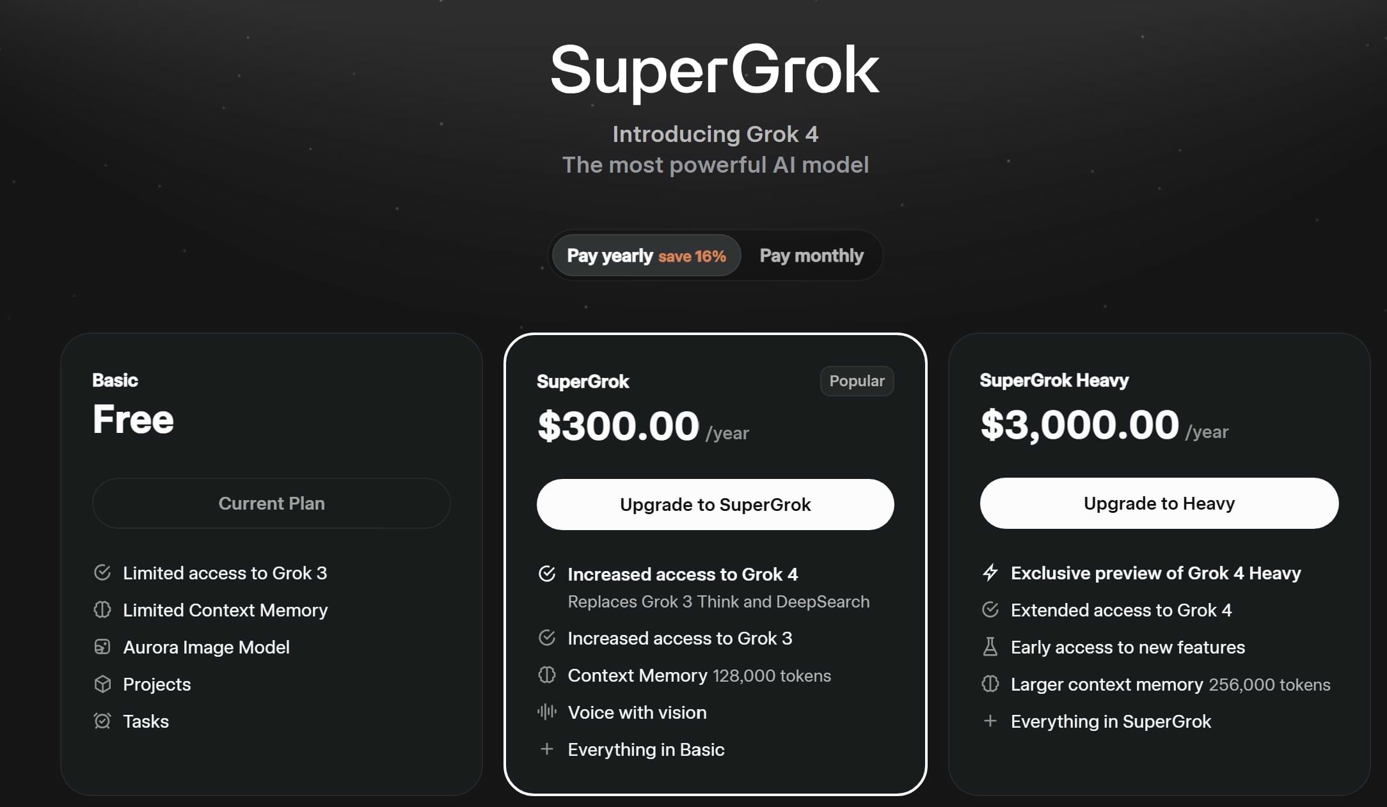
Task: Click the brain icon by Larger context memory
Action: (990, 684)
